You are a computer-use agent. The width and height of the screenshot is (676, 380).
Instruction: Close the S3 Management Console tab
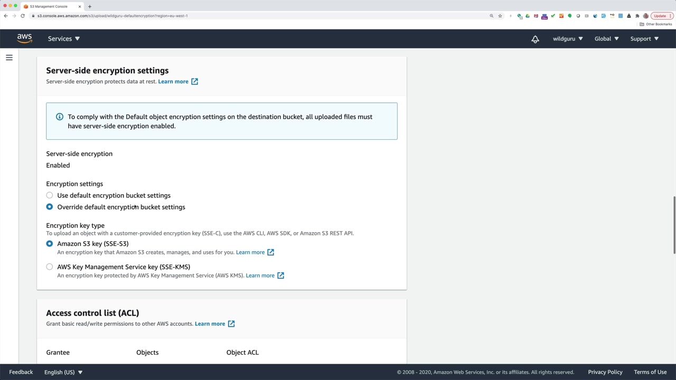point(80,6)
